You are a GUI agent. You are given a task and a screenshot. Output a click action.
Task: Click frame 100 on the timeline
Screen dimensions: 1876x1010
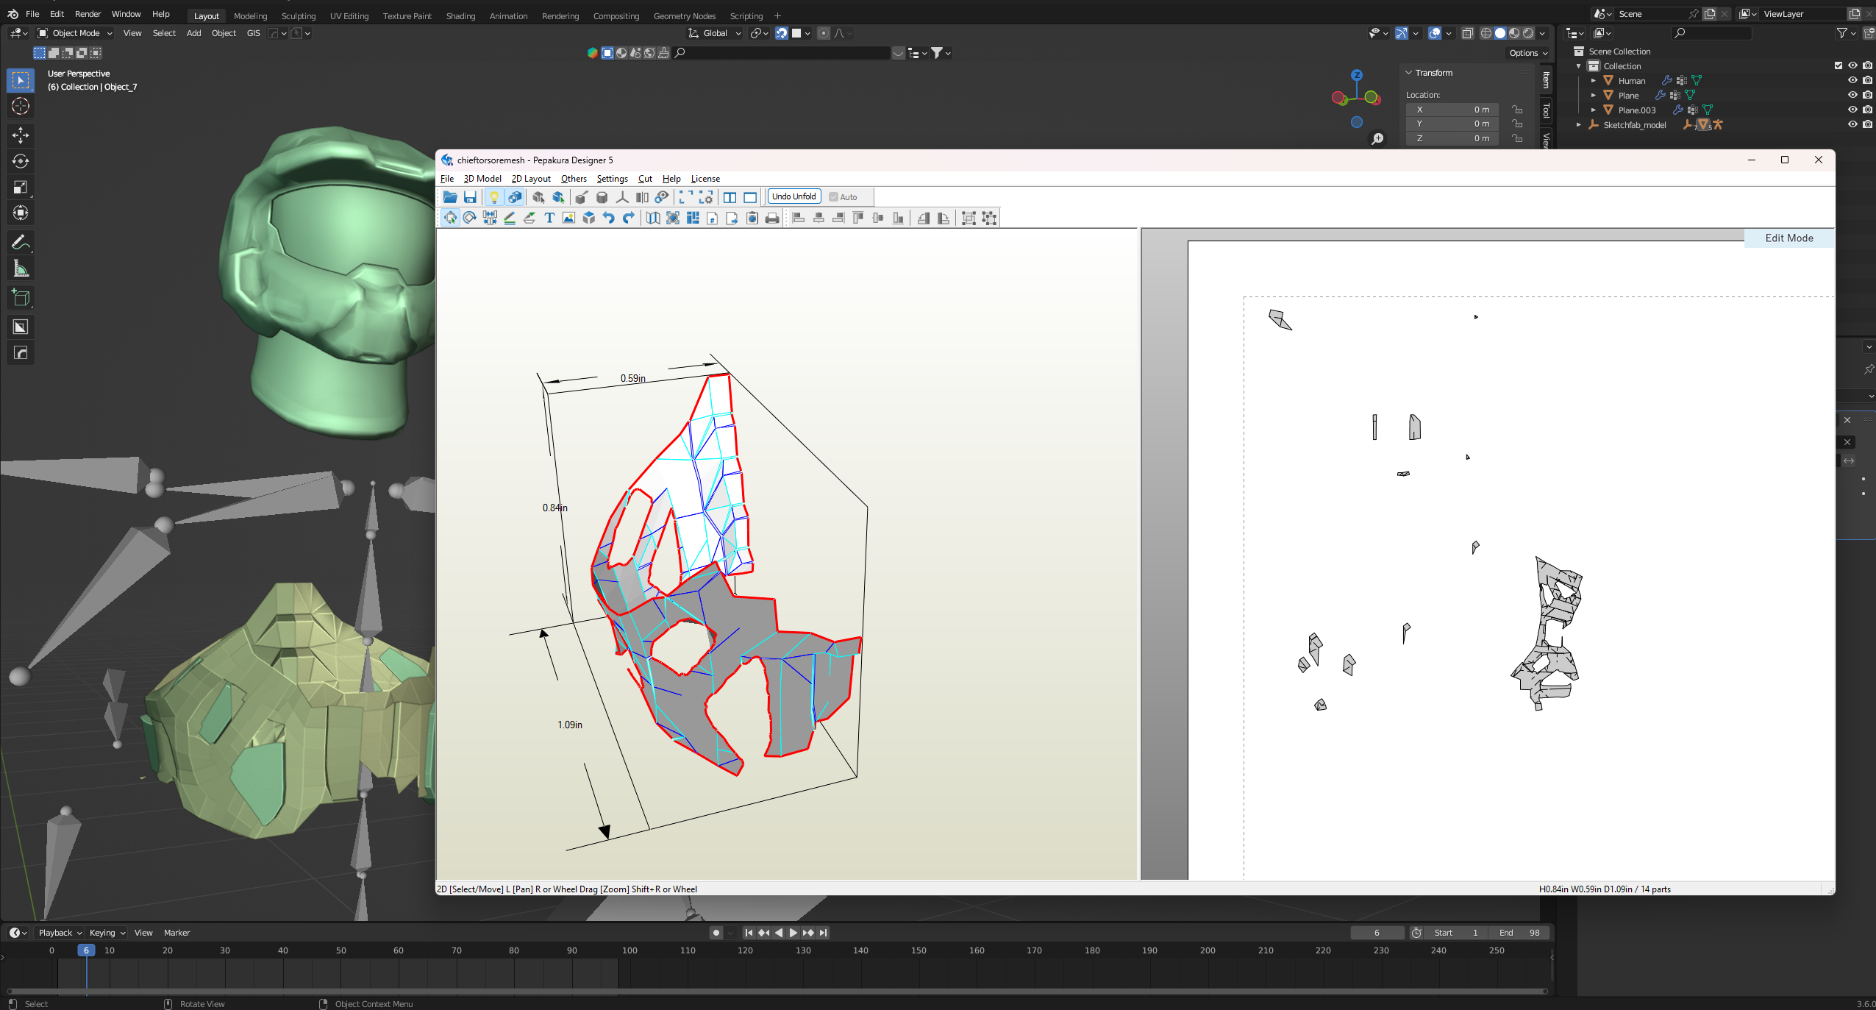(630, 950)
